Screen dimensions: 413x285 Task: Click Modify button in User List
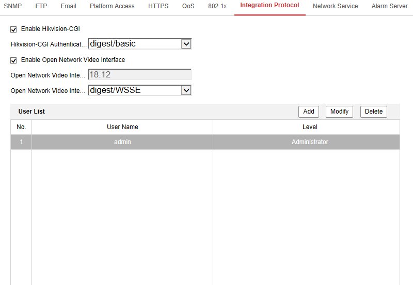pyautogui.click(x=339, y=112)
